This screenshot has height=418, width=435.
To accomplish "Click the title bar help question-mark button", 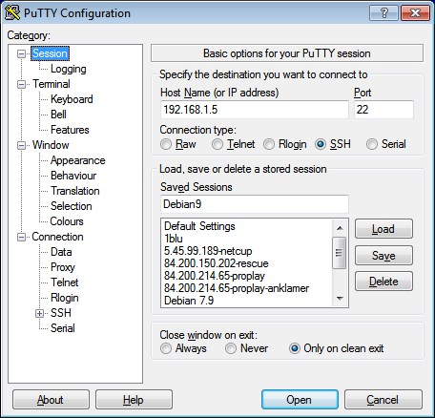I will pos(383,13).
